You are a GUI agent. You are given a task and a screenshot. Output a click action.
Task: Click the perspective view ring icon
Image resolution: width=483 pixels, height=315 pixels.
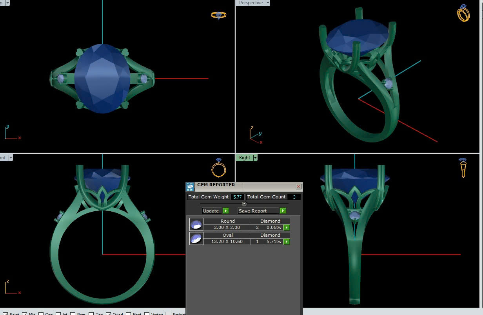point(463,13)
